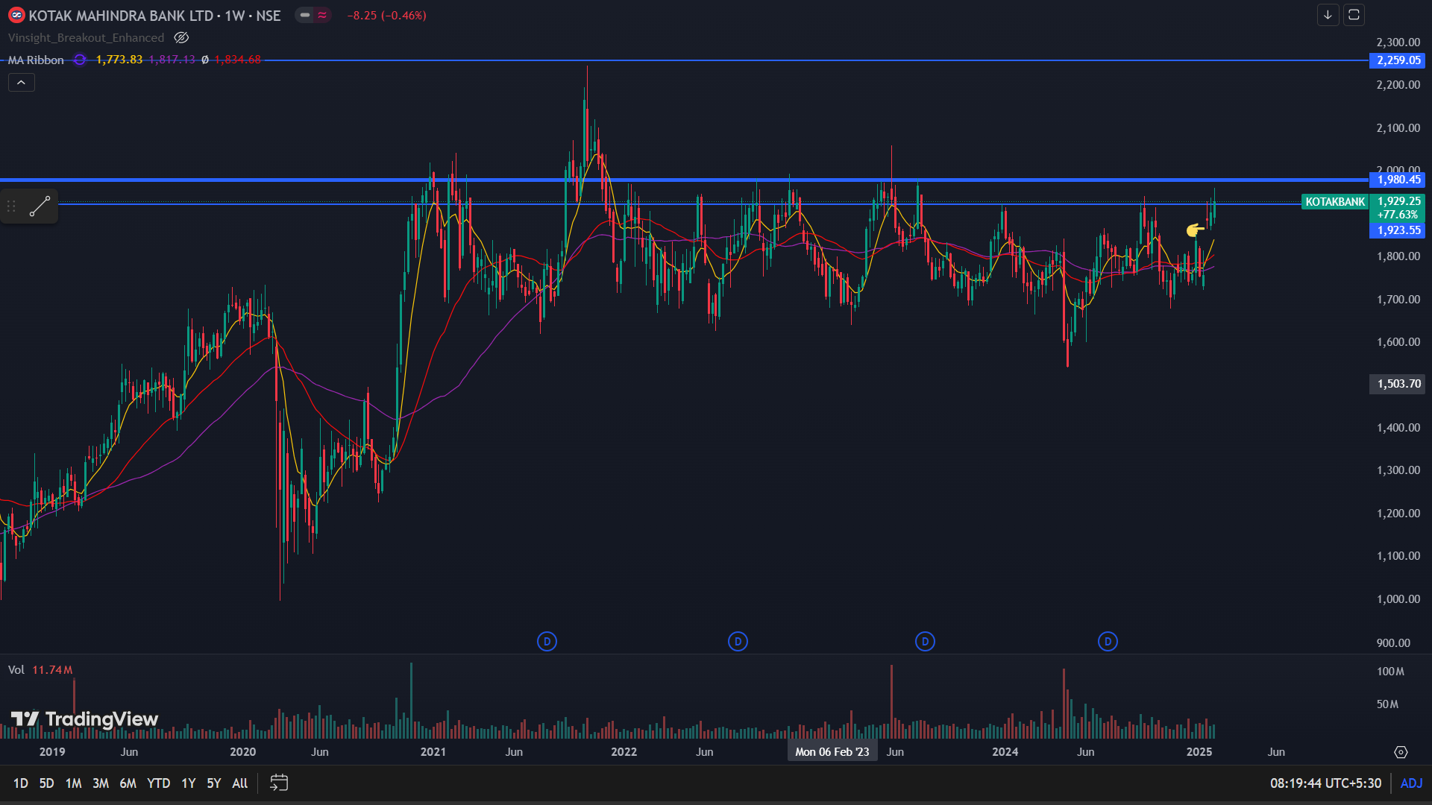Toggle the ADJ adjusted data button

click(x=1411, y=783)
